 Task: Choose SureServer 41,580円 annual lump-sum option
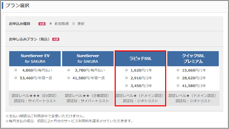[x=68, y=78]
